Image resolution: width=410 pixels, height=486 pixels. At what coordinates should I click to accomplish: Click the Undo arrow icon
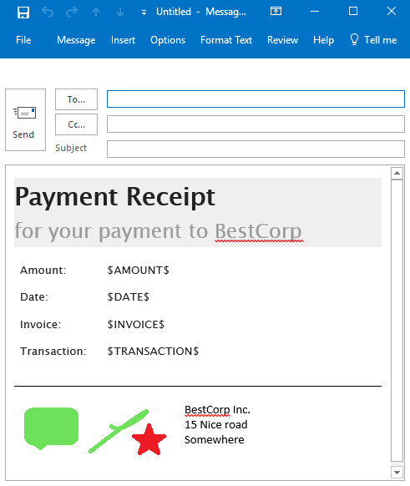coord(48,13)
